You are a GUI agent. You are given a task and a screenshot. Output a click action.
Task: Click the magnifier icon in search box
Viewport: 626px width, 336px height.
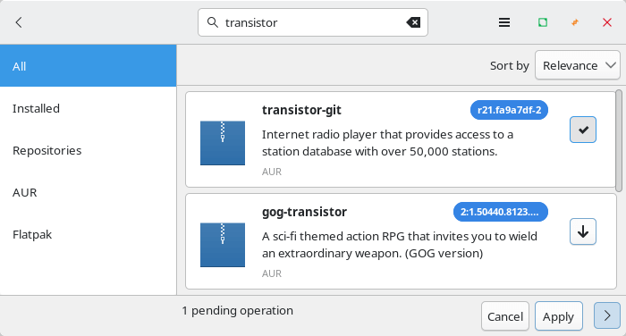coord(213,22)
